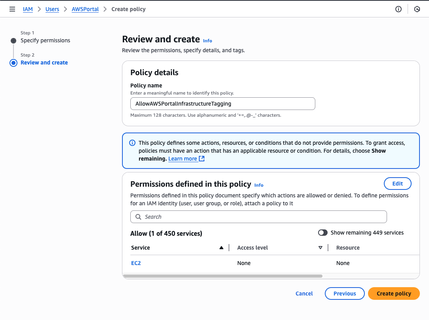
Task: Open the hamburger navigation menu
Action: [12, 9]
